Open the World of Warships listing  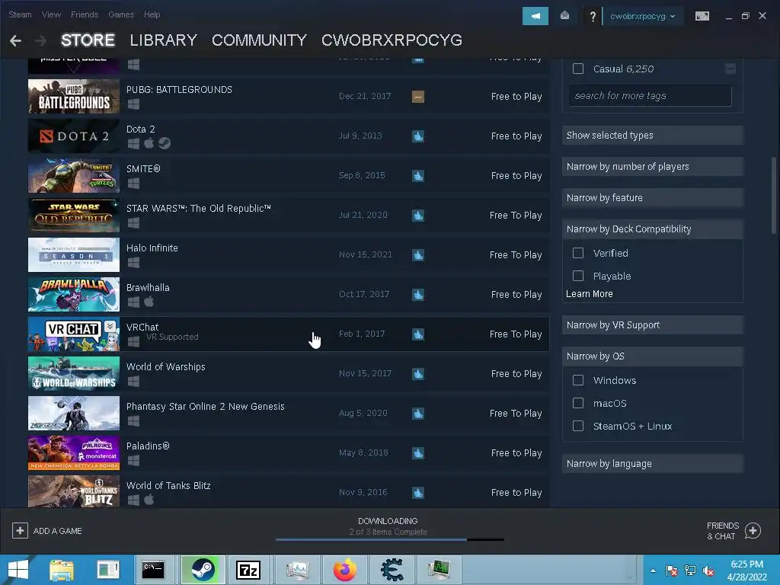click(x=289, y=373)
